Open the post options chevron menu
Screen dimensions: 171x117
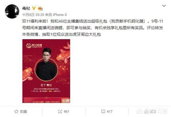(164, 6)
